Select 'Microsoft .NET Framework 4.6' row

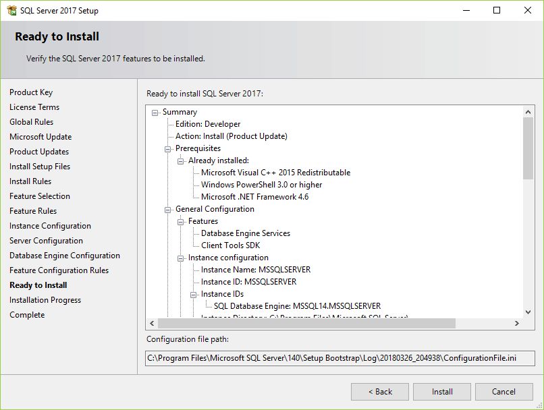[254, 197]
